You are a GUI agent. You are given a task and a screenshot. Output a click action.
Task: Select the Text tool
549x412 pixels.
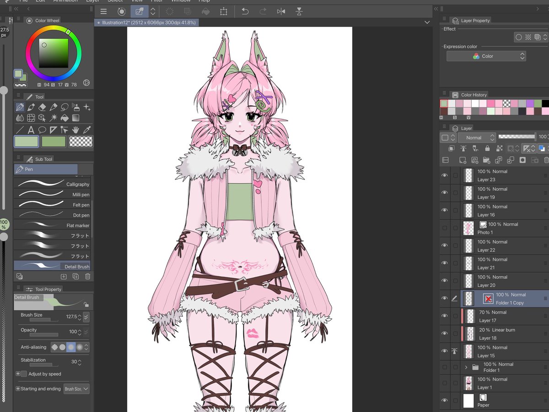31,130
